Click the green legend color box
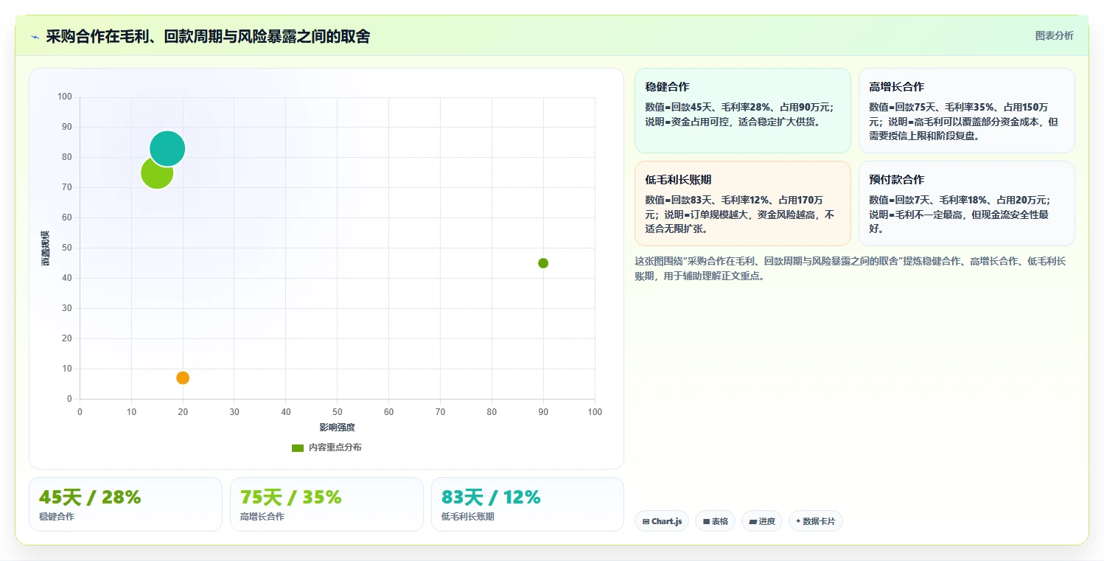 (x=298, y=447)
